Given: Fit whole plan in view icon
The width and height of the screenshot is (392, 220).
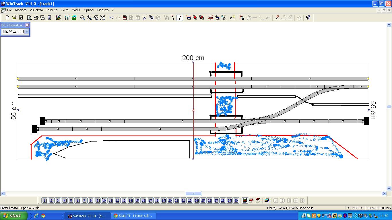Looking at the screenshot, I should coord(102,17).
